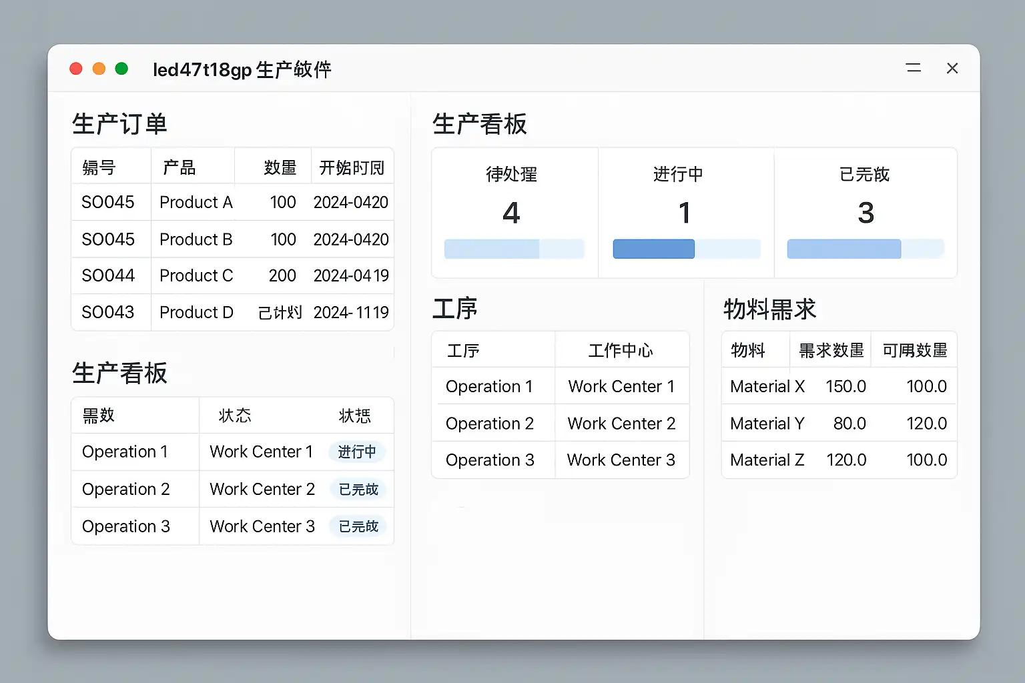Click the two-line menu icon in title bar
1025x683 pixels.
pyautogui.click(x=914, y=68)
